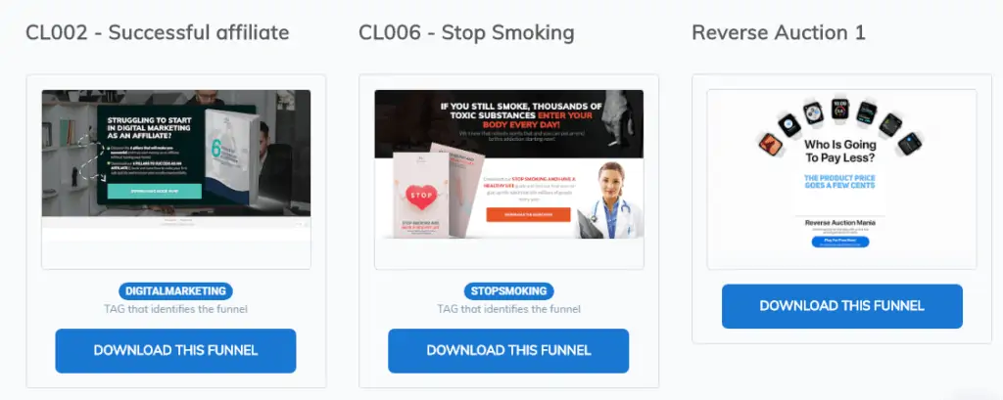Click the ebook cover in affiliate preview
The width and height of the screenshot is (1003, 400).
(233, 156)
